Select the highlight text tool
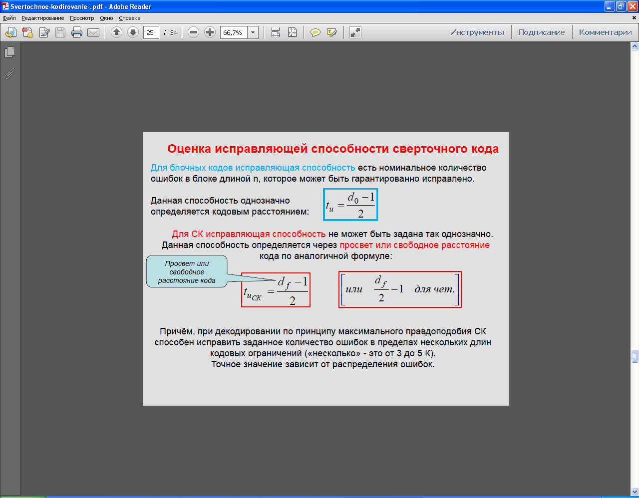Screen dimensions: 639x498 [332, 32]
